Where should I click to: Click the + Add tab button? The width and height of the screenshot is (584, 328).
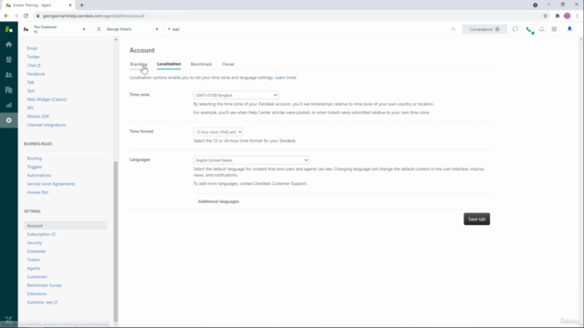[173, 29]
